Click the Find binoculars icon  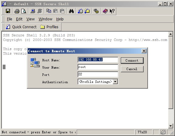[71, 11]
